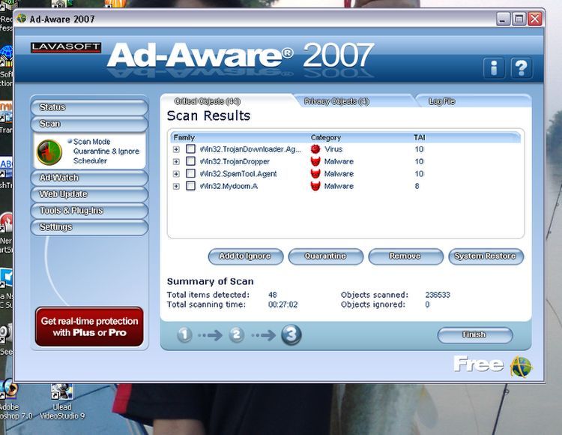Viewport: 562px width, 435px height.
Task: Select Quarantine & Ignore sub-item
Action: [x=106, y=151]
